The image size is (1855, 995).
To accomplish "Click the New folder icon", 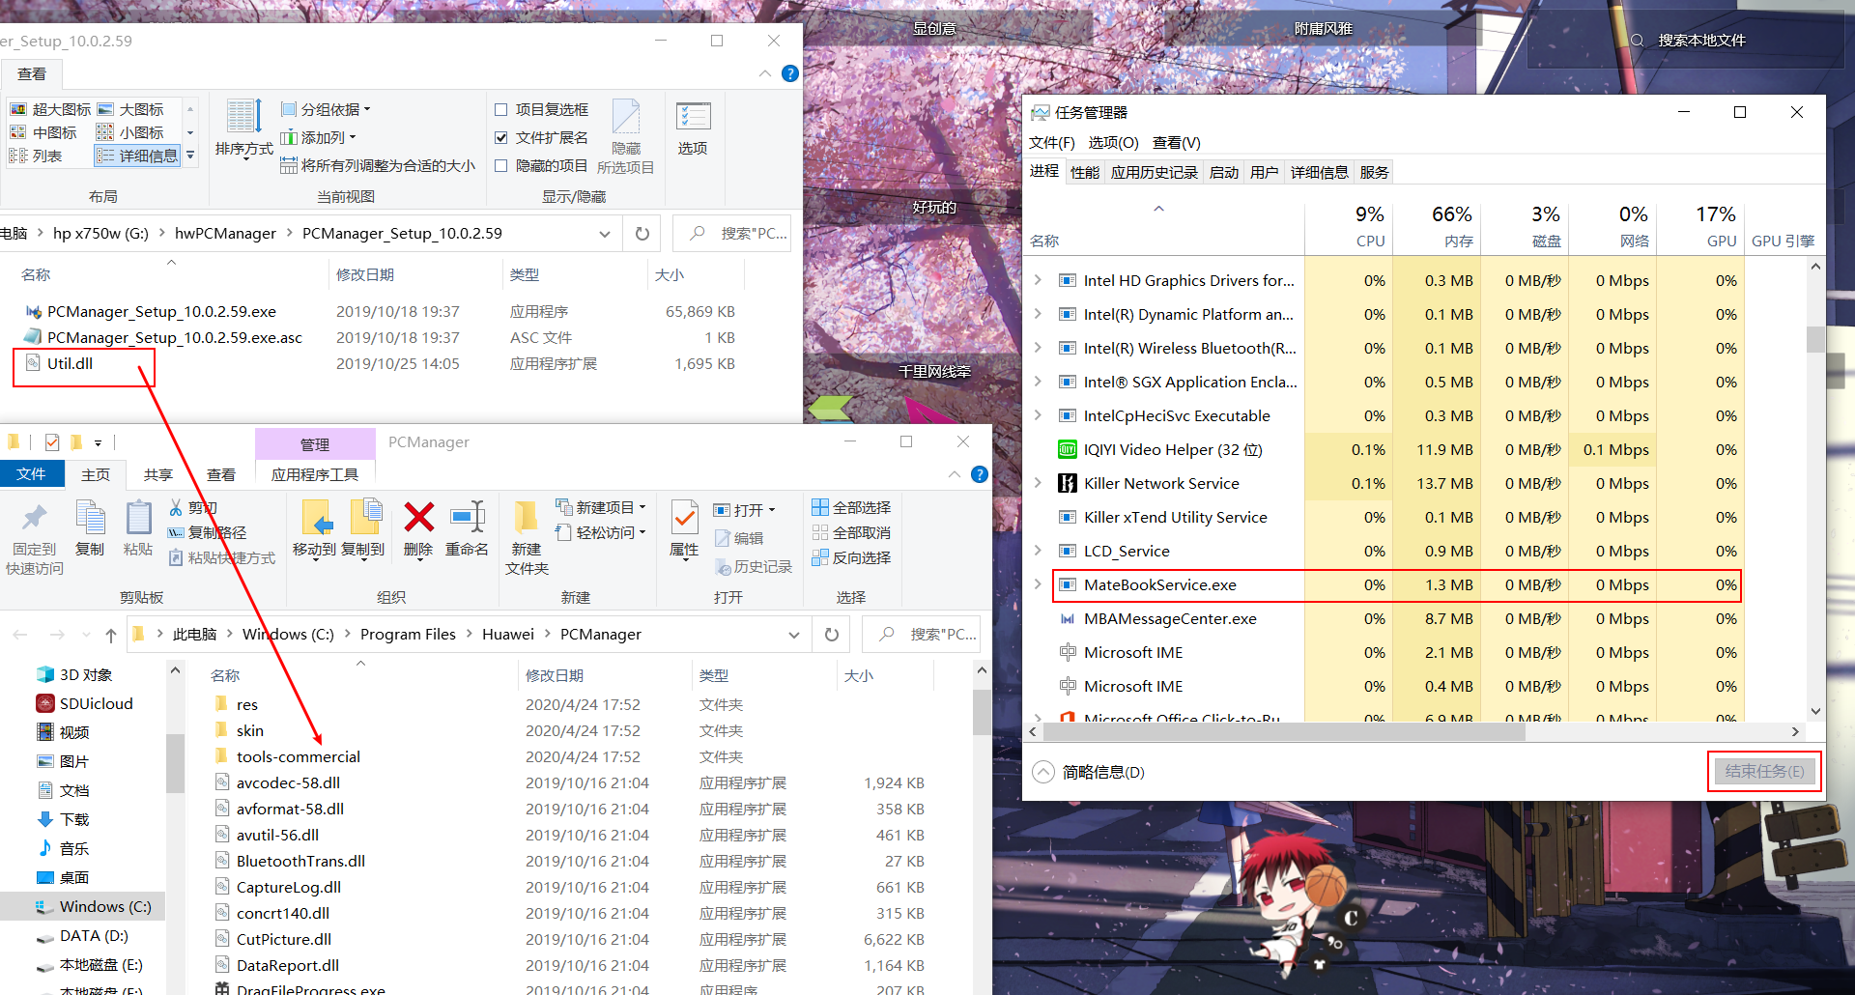I will click(x=527, y=518).
